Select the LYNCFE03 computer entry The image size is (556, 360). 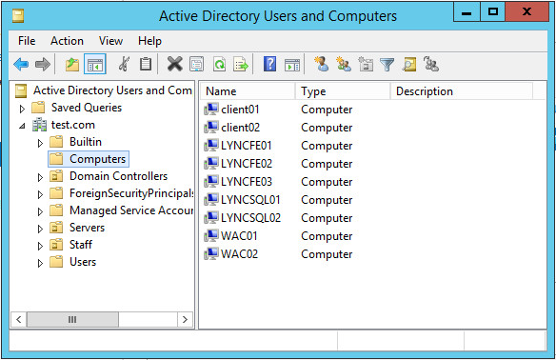[x=246, y=182]
